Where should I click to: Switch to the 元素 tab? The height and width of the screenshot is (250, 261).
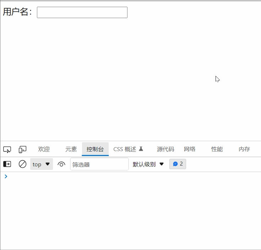(x=71, y=149)
